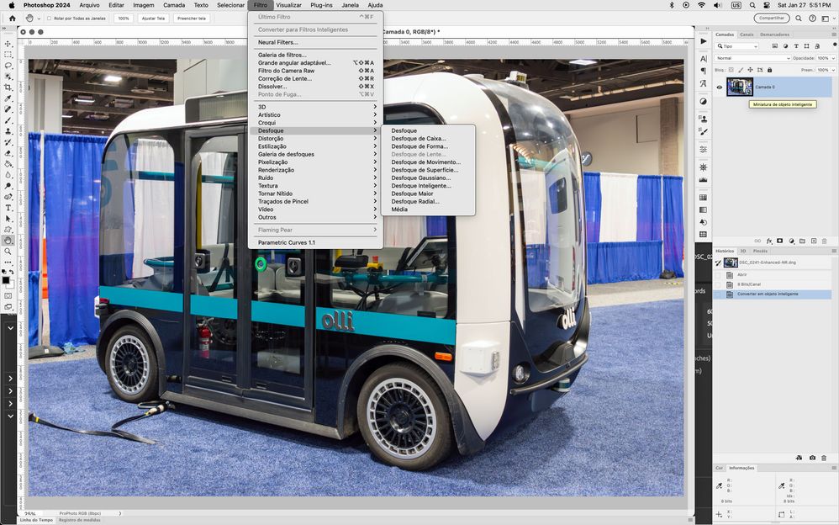Hide the Camada 0 layer visibility
This screenshot has width=839, height=525.
(x=719, y=87)
